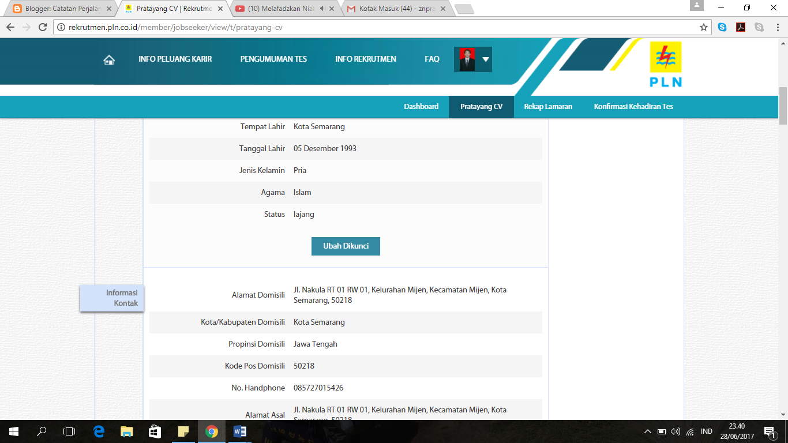Select the Dashboard menu item

[421, 106]
